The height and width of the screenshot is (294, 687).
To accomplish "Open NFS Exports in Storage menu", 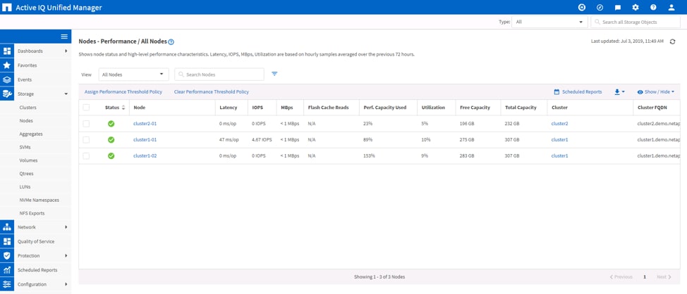I will point(32,214).
